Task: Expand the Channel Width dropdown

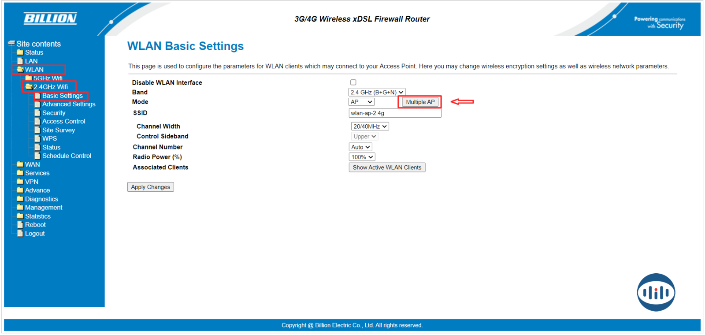Action: click(370, 127)
